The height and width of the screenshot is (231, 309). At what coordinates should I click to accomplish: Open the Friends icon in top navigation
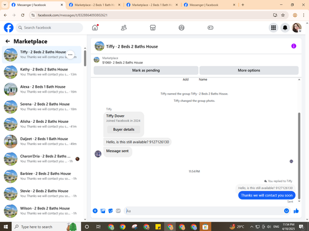click(x=124, y=28)
